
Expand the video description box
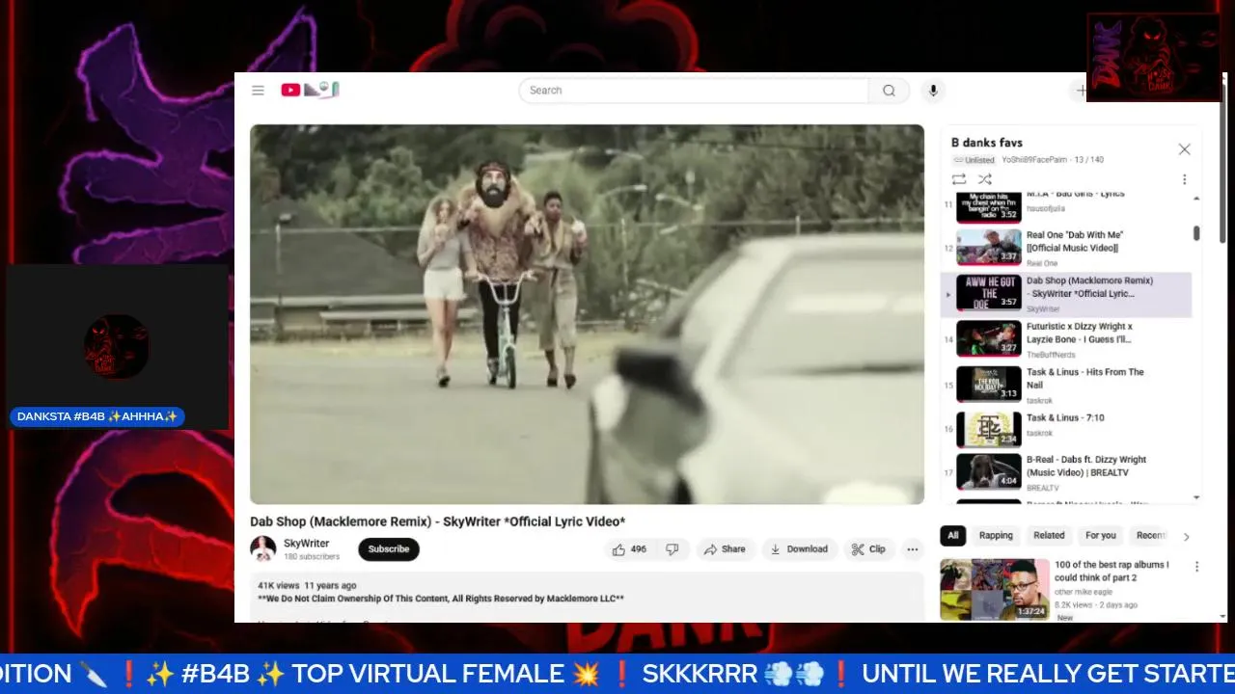click(x=587, y=598)
